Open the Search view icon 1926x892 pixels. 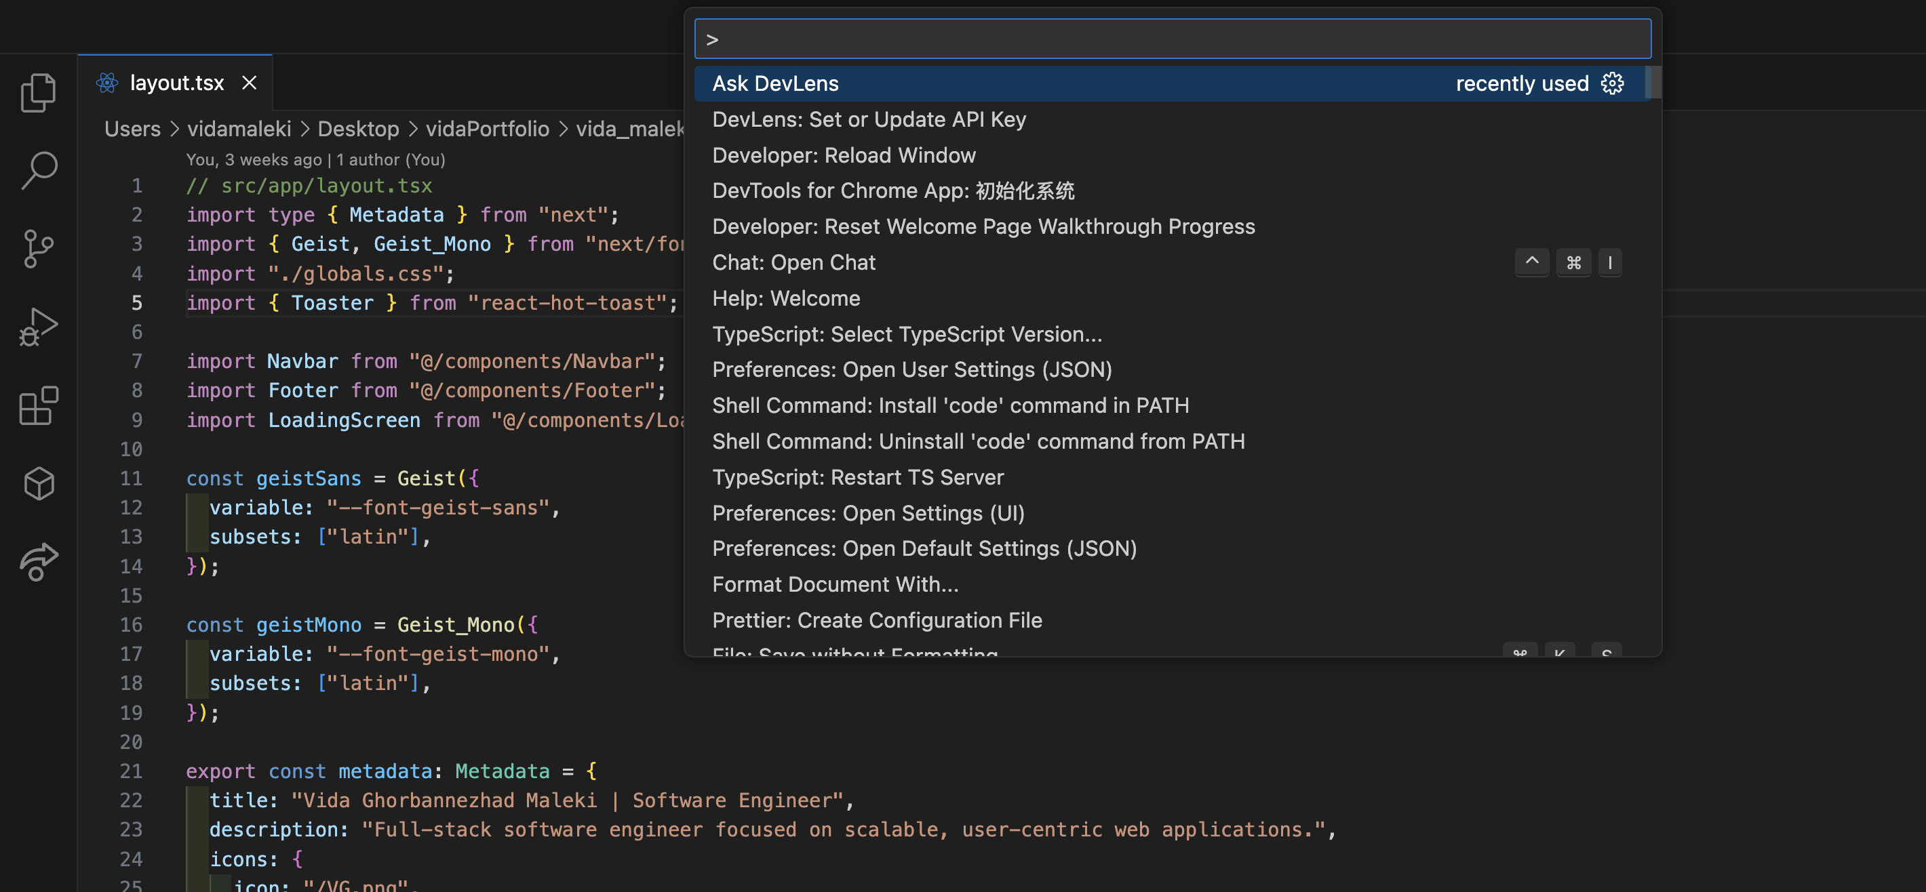click(x=38, y=170)
